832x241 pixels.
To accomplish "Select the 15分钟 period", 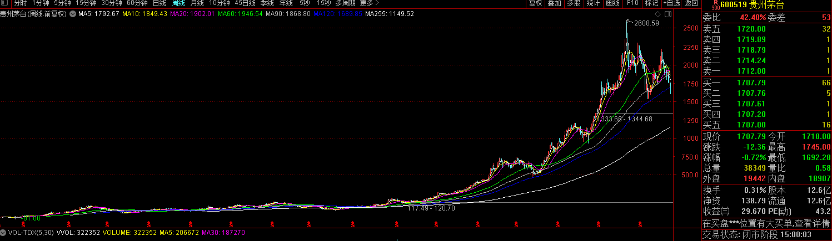I will [x=86, y=3].
